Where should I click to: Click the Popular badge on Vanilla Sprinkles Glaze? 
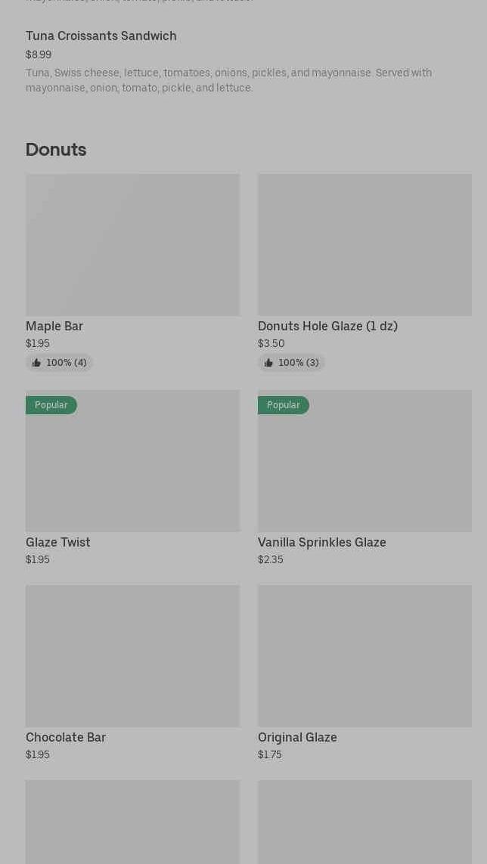point(284,405)
